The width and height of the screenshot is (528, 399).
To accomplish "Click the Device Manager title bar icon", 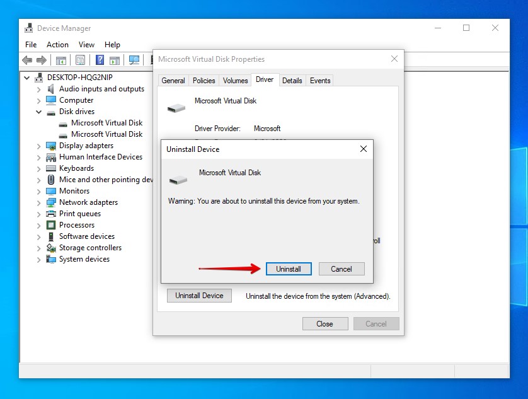I will pos(29,28).
